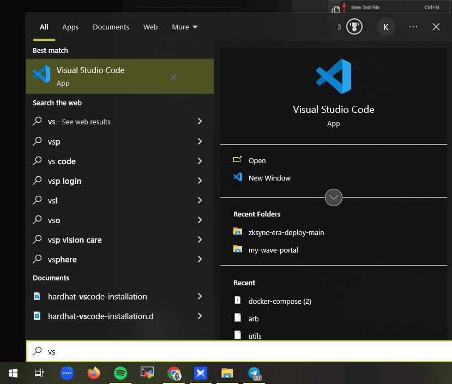This screenshot has height=384, width=452.
Task: Open recent file arb
Action: 254,319
